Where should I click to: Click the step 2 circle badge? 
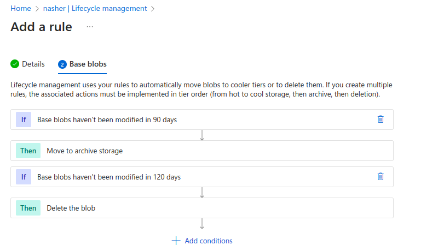click(x=62, y=64)
